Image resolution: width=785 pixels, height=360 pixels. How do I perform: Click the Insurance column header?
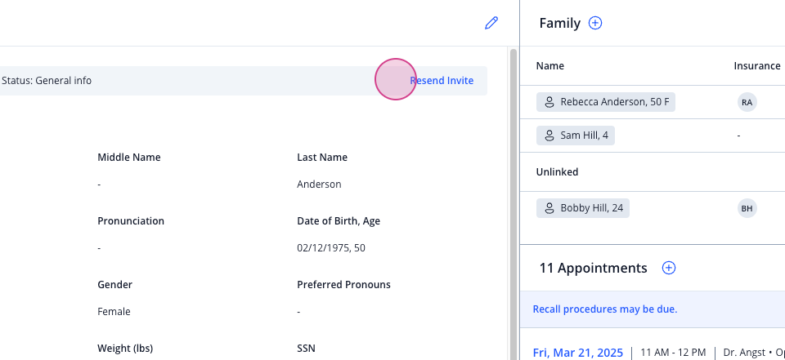point(757,65)
